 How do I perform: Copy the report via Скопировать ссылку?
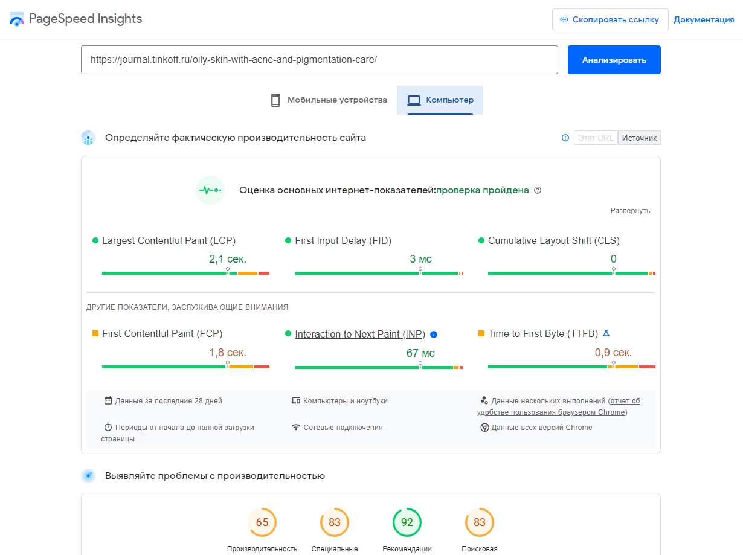(610, 19)
